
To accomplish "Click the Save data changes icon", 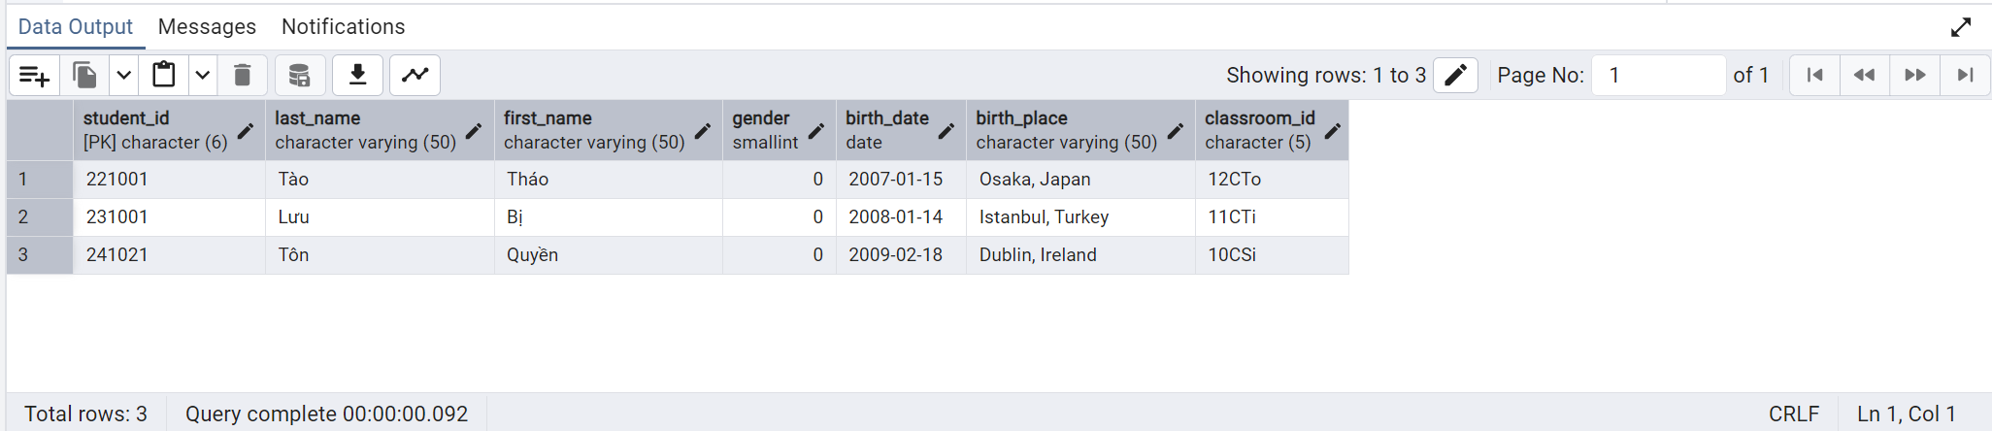I will point(299,76).
